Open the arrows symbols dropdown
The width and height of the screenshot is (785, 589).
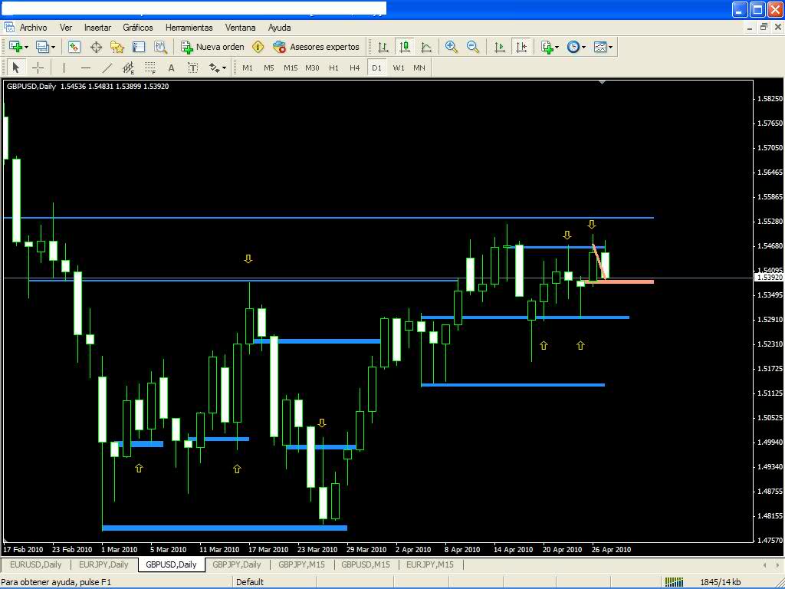[x=217, y=67]
